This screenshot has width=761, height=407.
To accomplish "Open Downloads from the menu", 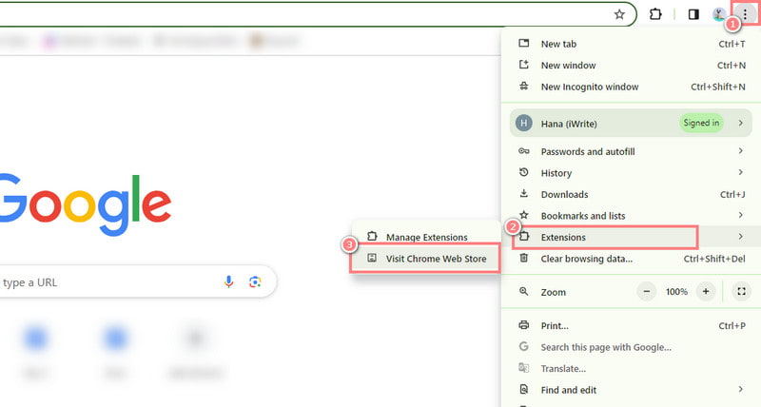I will point(632,194).
